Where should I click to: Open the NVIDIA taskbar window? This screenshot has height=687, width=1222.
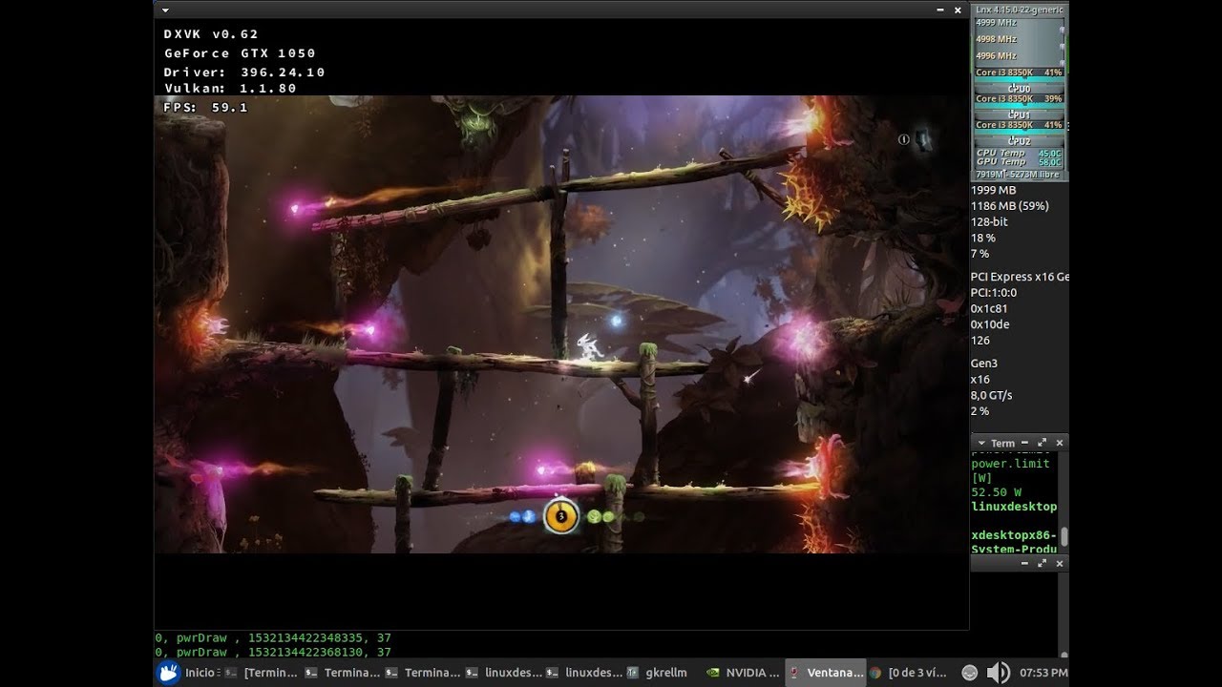(743, 673)
